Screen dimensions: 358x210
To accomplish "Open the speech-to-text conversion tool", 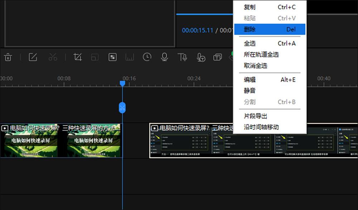I will click(200, 57).
